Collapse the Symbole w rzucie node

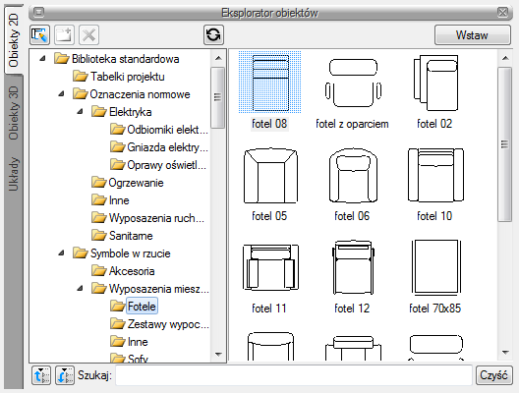[x=61, y=253]
